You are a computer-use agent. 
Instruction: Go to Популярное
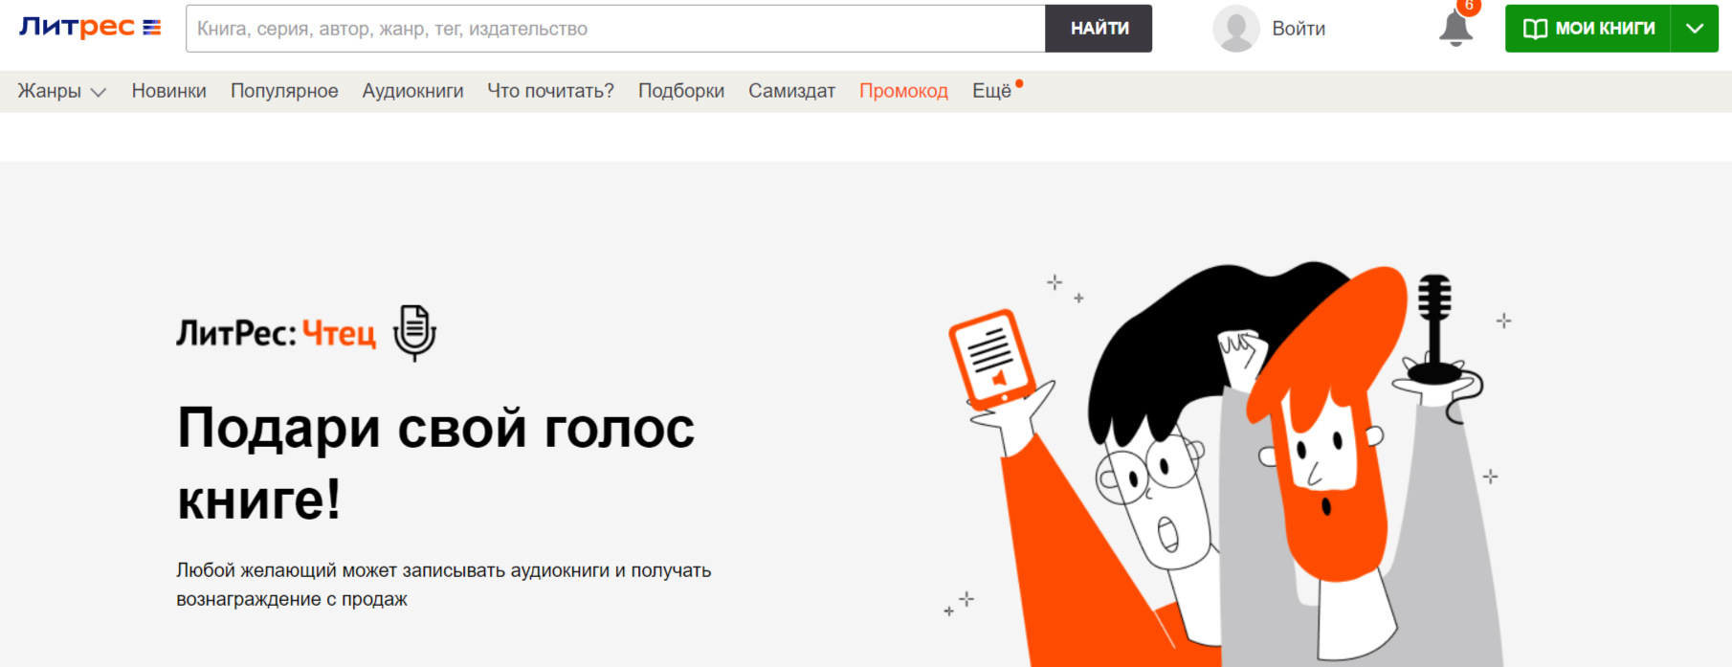click(284, 91)
